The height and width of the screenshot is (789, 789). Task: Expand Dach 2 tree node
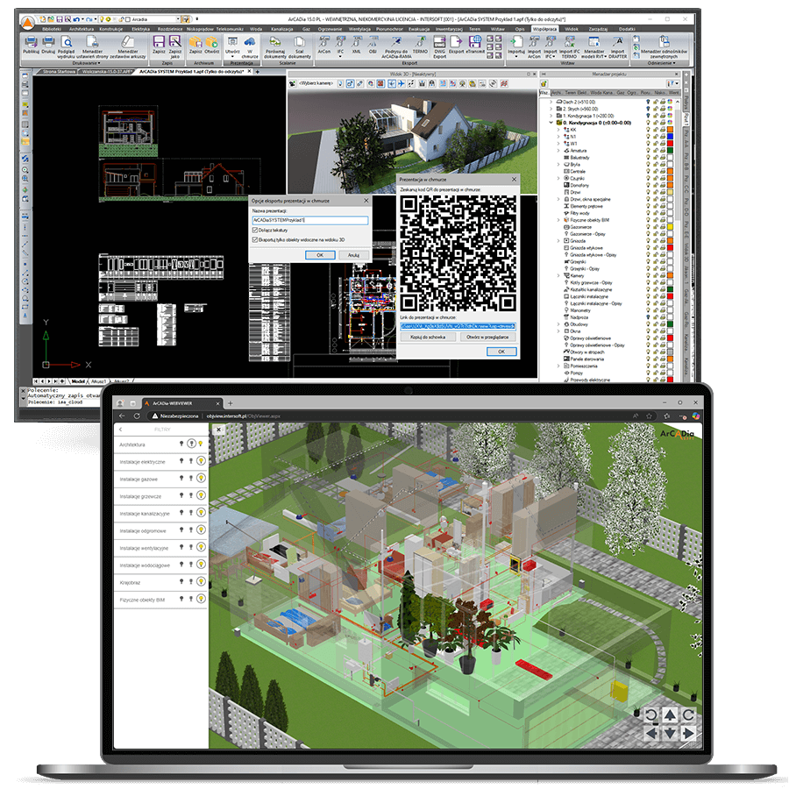551,102
